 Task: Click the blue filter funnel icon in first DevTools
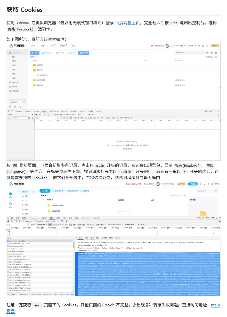tap(44, 114)
